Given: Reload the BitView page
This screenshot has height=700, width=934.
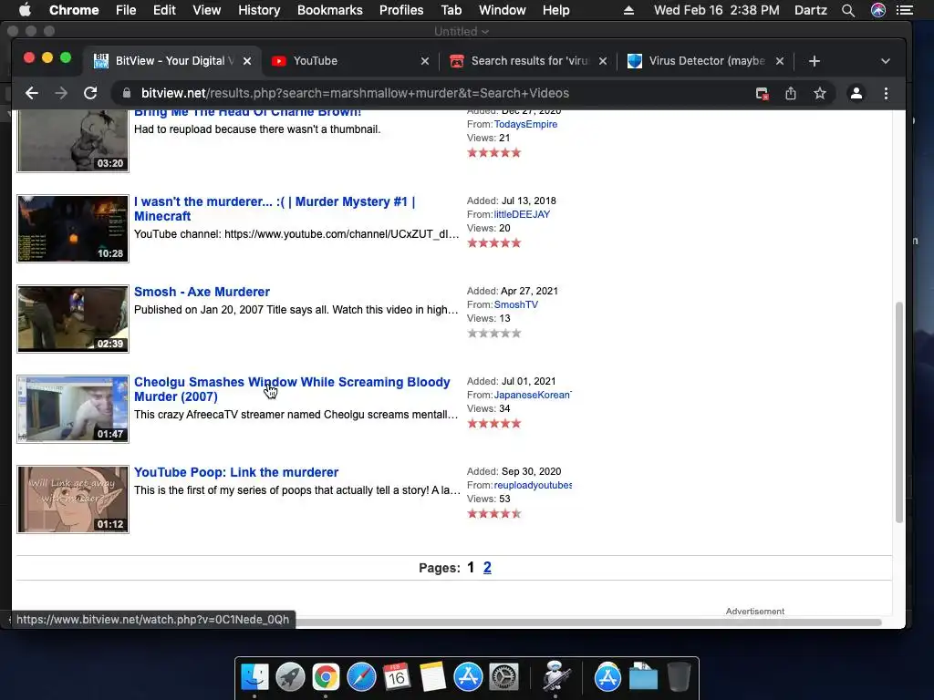Looking at the screenshot, I should click(x=90, y=94).
